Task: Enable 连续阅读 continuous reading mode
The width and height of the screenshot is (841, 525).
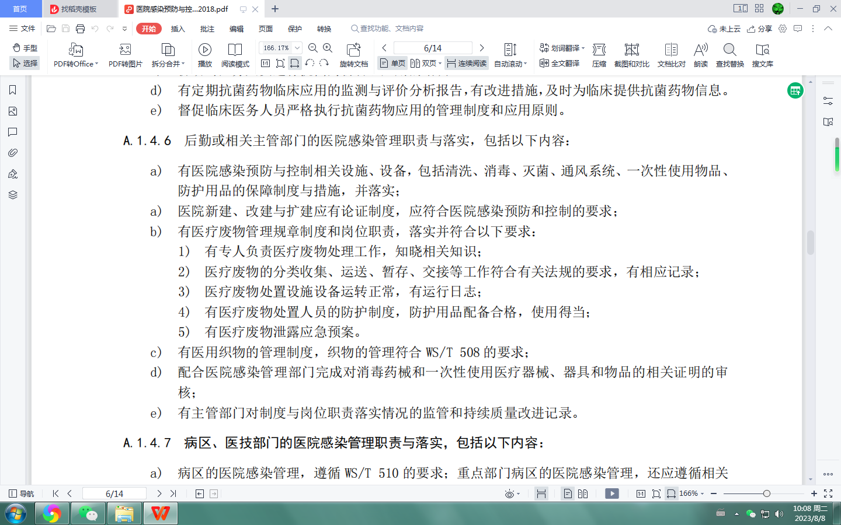Action: pyautogui.click(x=467, y=62)
